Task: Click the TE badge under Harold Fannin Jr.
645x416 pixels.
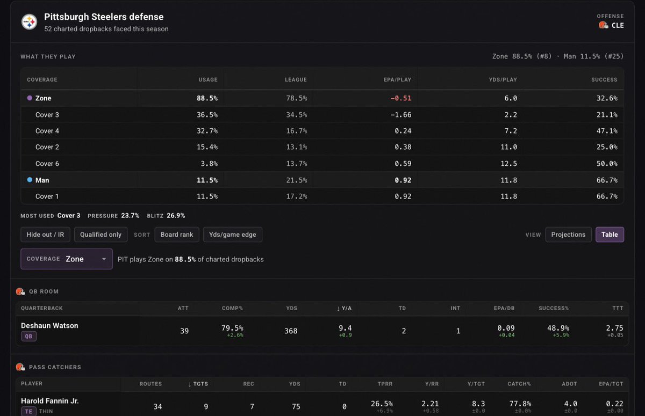Action: click(28, 412)
